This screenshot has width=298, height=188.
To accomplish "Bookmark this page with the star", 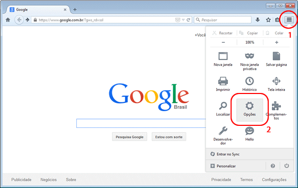I will point(268,20).
